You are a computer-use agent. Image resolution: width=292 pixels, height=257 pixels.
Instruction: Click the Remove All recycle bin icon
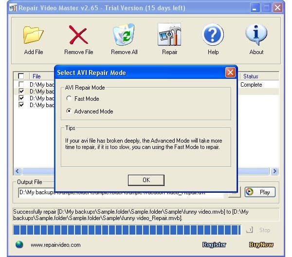124,35
